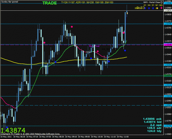Click the 1.42665 price scale value
The image size is (172, 139).
168,134
